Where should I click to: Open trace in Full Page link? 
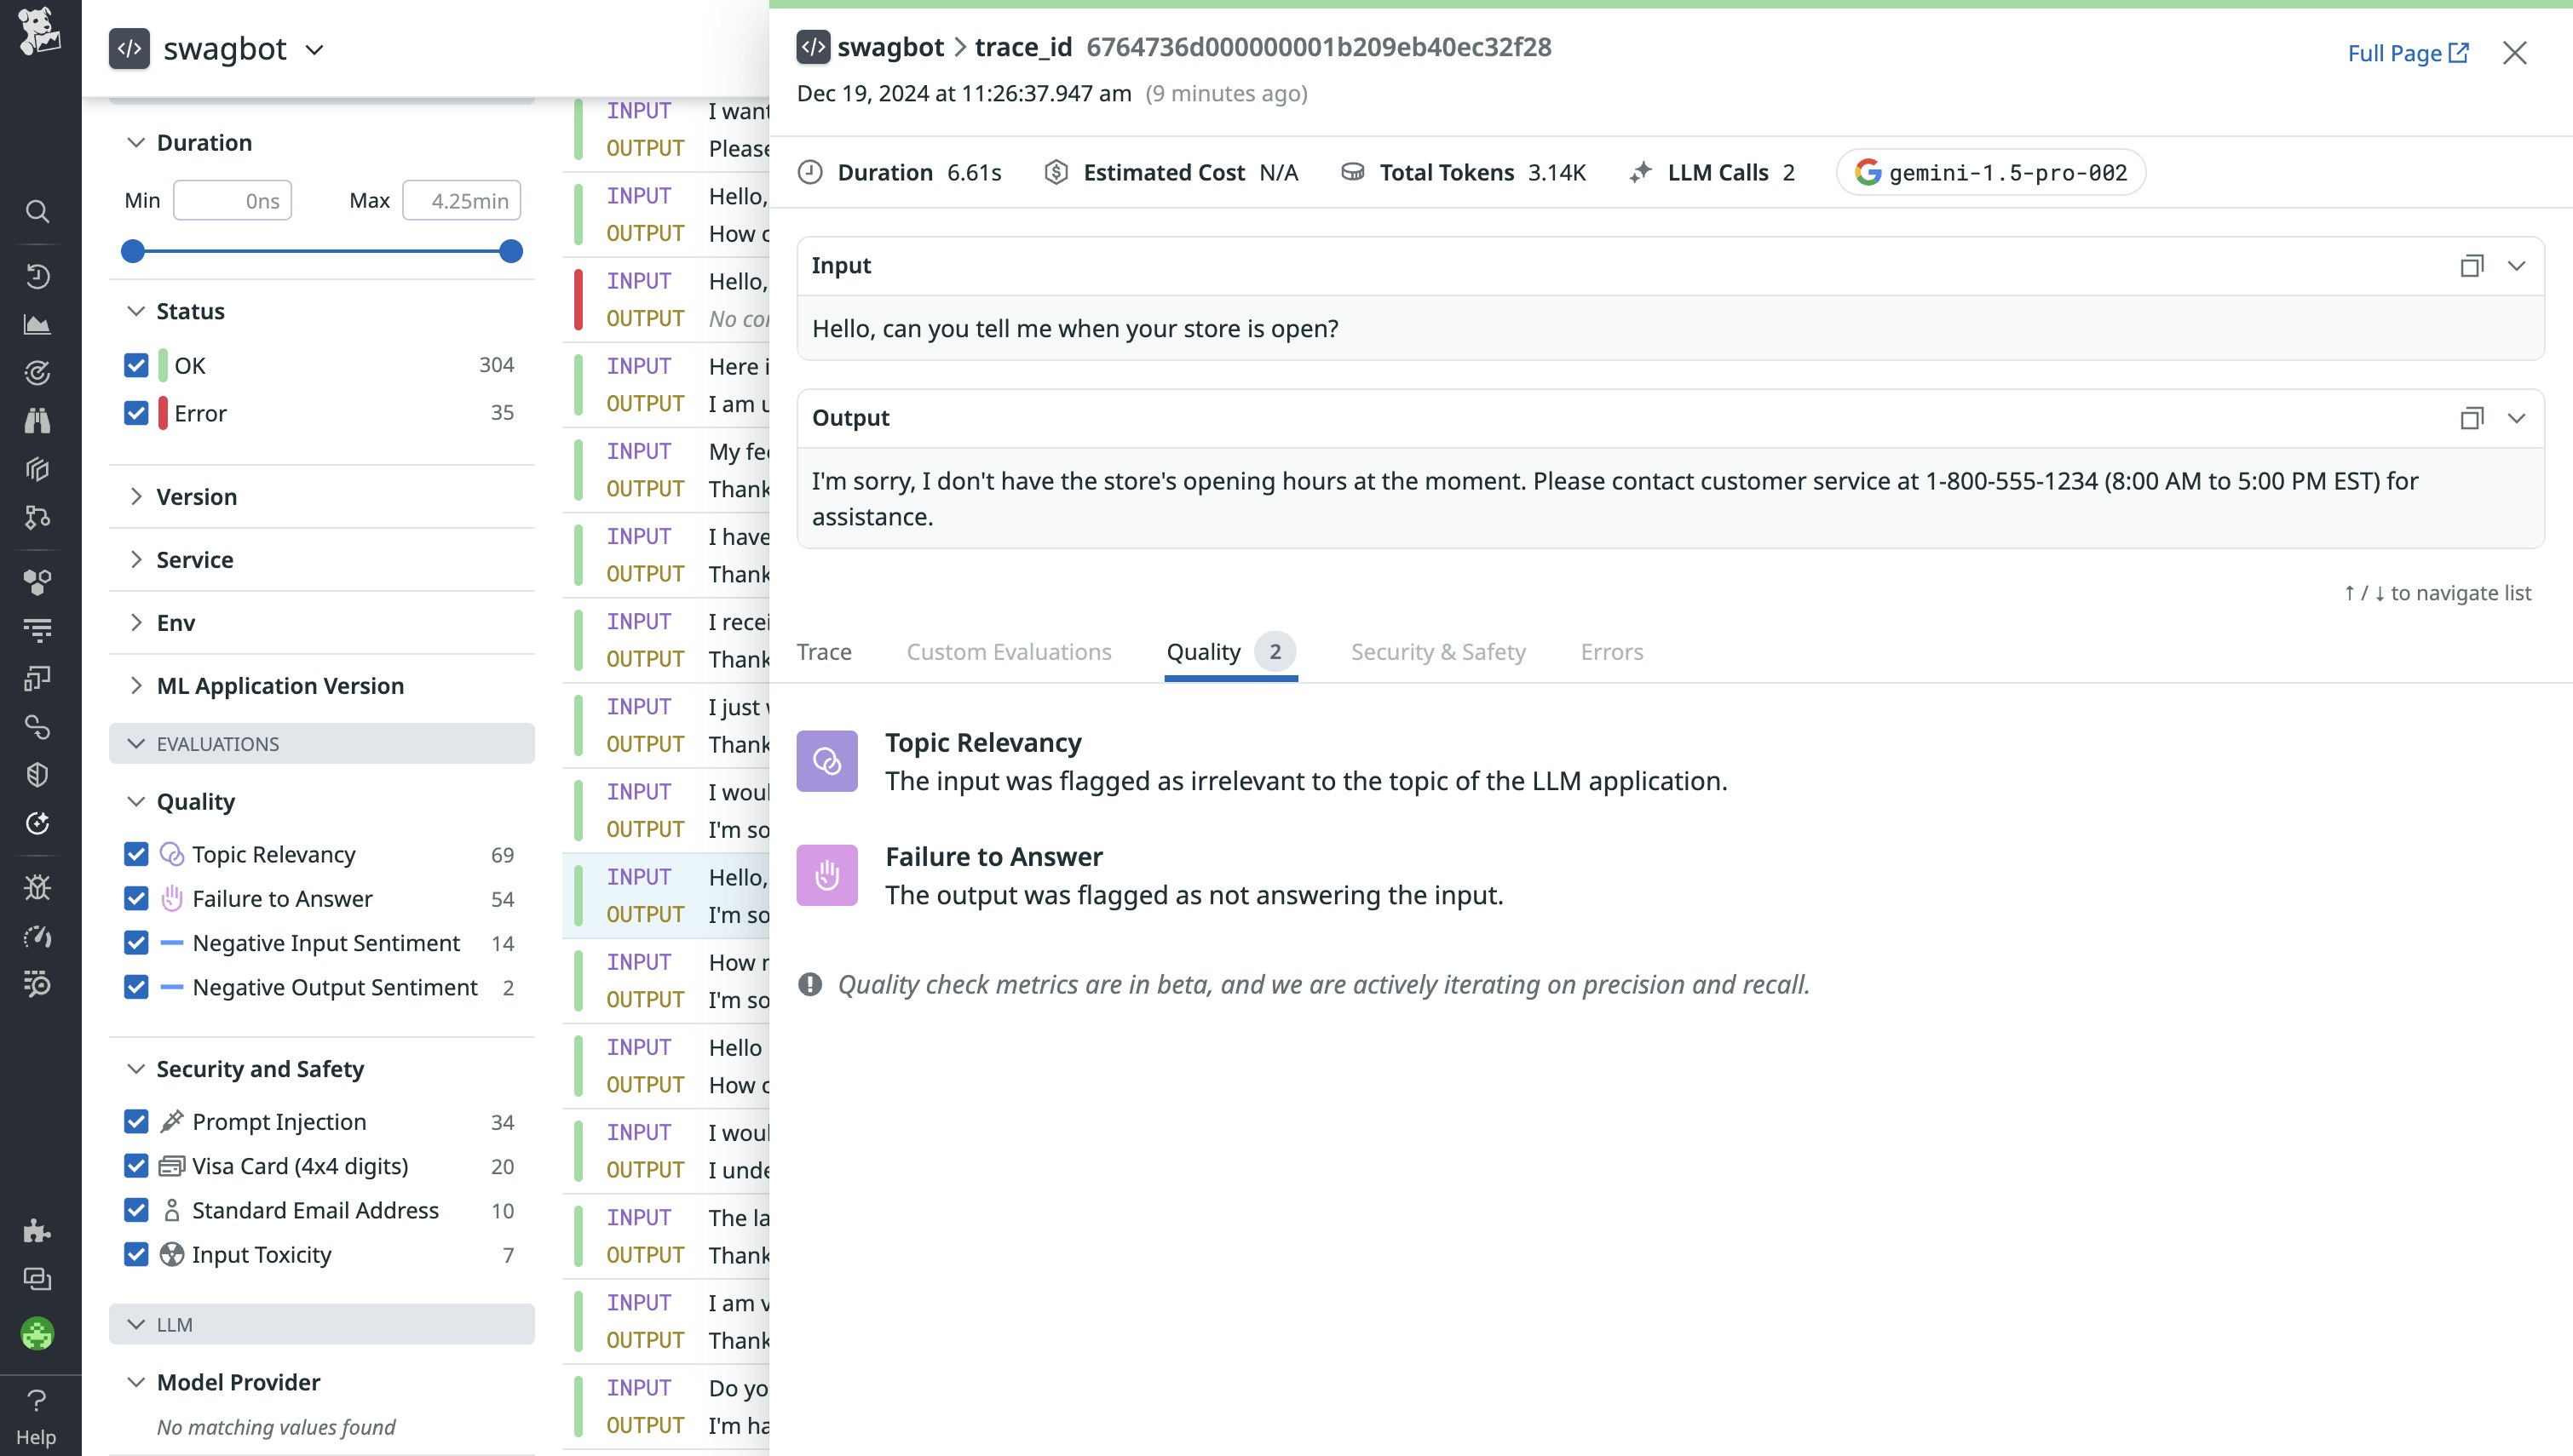pyautogui.click(x=2407, y=53)
